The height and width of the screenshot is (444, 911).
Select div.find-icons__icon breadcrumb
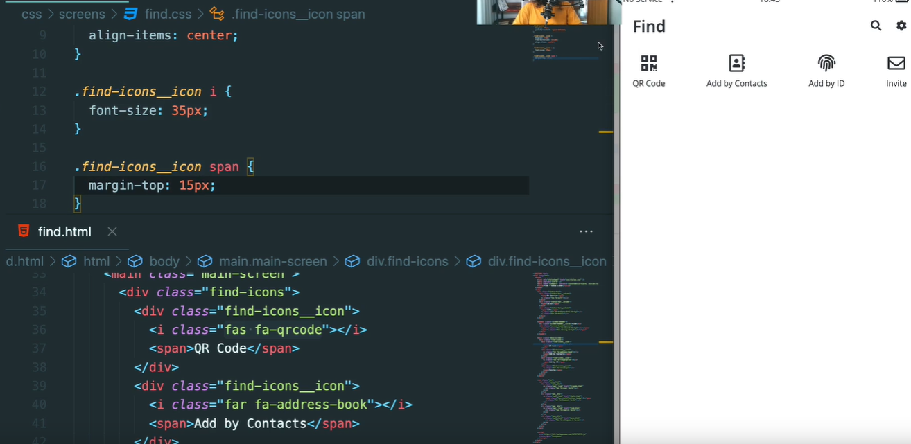coord(547,261)
